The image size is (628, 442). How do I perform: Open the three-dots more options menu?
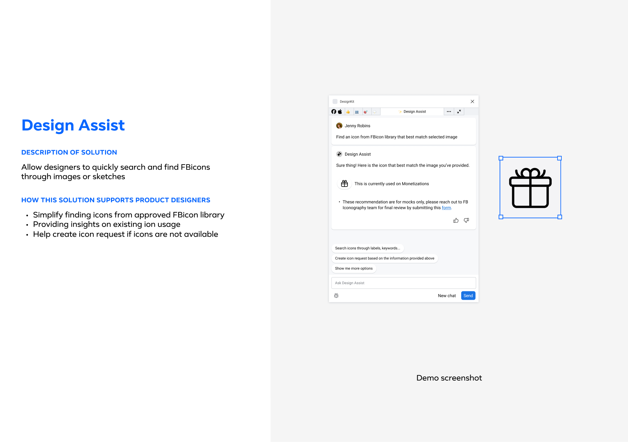coord(449,112)
